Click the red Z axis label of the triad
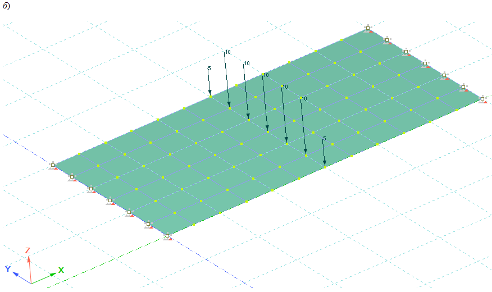The width and height of the screenshot is (492, 292). (x=28, y=250)
